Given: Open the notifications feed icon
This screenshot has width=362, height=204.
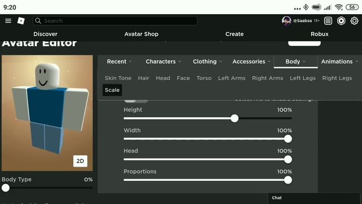Looking at the screenshot, I should pyautogui.click(x=328, y=21).
